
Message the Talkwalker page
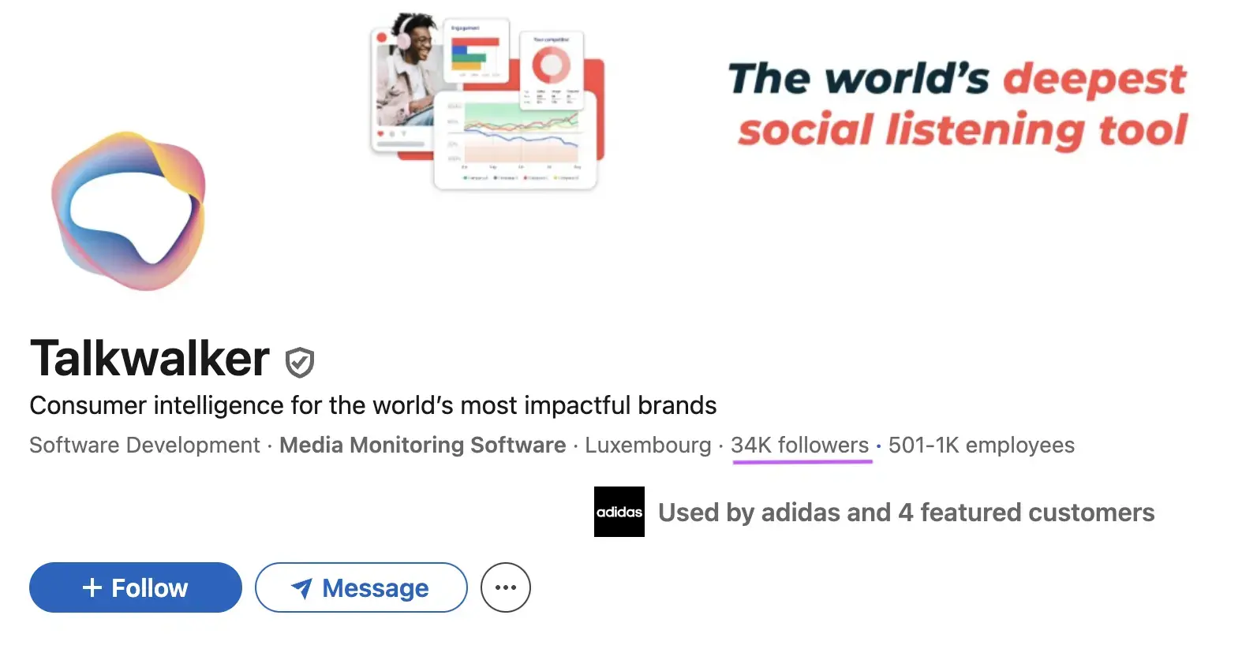[x=361, y=587]
